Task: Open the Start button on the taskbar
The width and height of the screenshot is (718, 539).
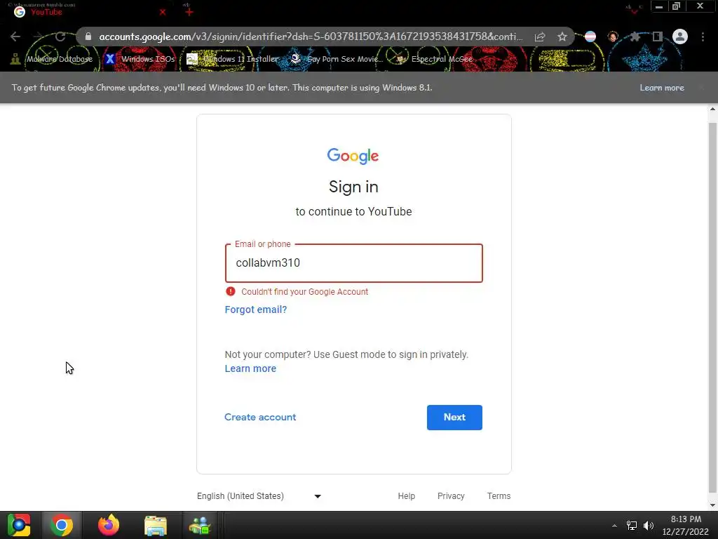Action: (x=19, y=525)
